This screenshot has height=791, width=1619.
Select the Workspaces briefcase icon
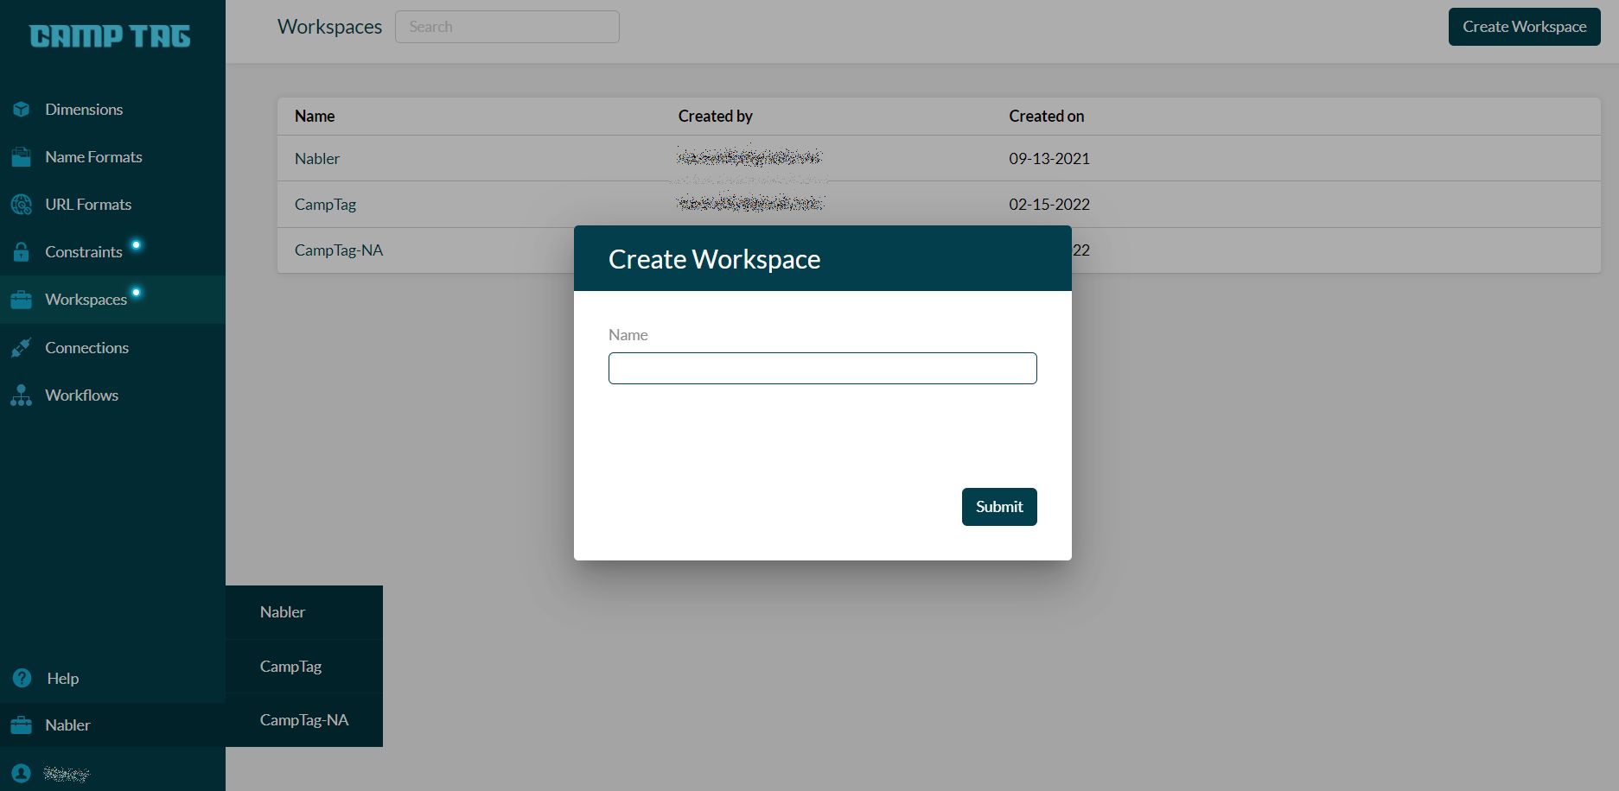pos(21,299)
